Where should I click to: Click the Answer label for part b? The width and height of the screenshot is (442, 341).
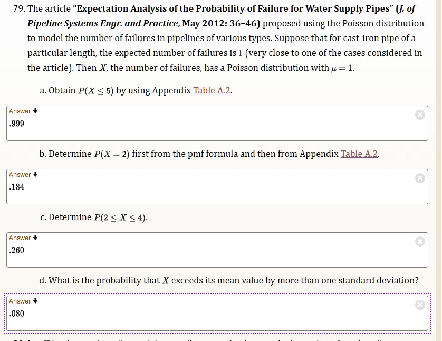pyautogui.click(x=20, y=174)
